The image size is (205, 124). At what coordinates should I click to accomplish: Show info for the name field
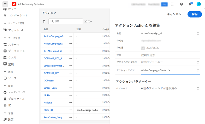click(198, 33)
